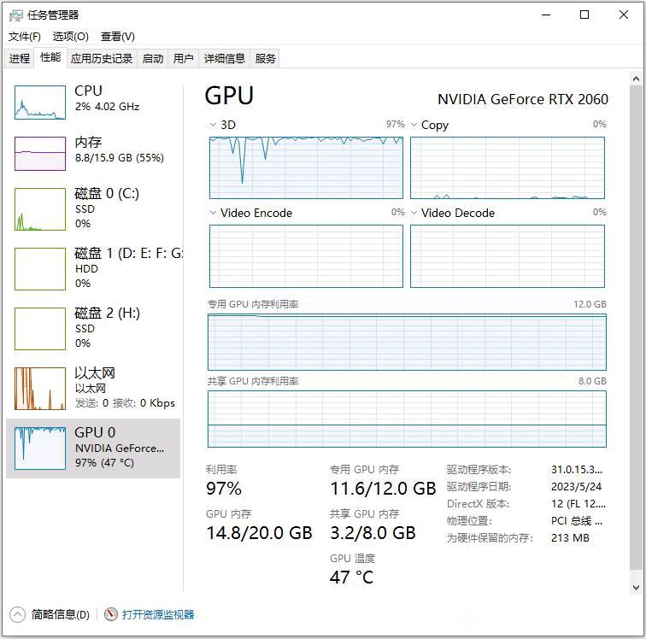Select 磁盘 2 (H:) SSD entry
Viewport: 646px width, 639px height.
click(93, 328)
